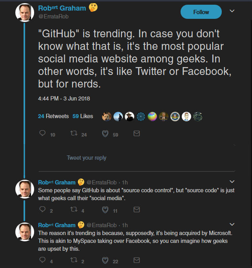View the list of 59 Likes

pos(83,116)
